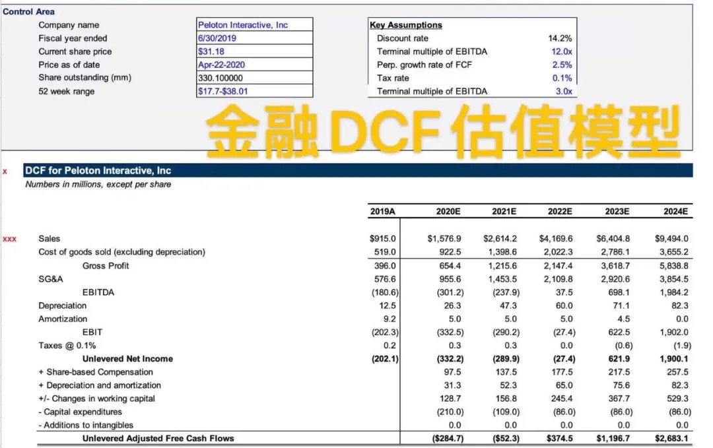The height and width of the screenshot is (448, 713).
Task: Select 2022E cost of goods value 2,022.3
Action: click(x=559, y=252)
